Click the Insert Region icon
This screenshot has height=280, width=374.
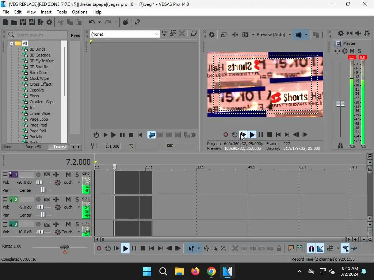click(x=299, y=249)
